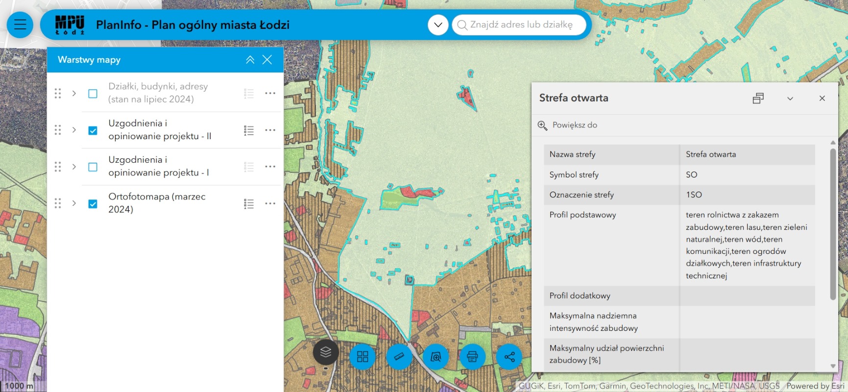Show legend for the Ortofotomapa layer
The width and height of the screenshot is (848, 392).
pos(249,203)
